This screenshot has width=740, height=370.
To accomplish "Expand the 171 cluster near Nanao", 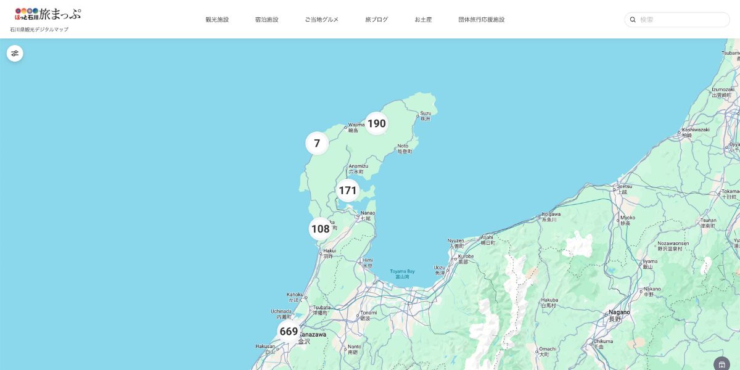I will click(x=348, y=191).
